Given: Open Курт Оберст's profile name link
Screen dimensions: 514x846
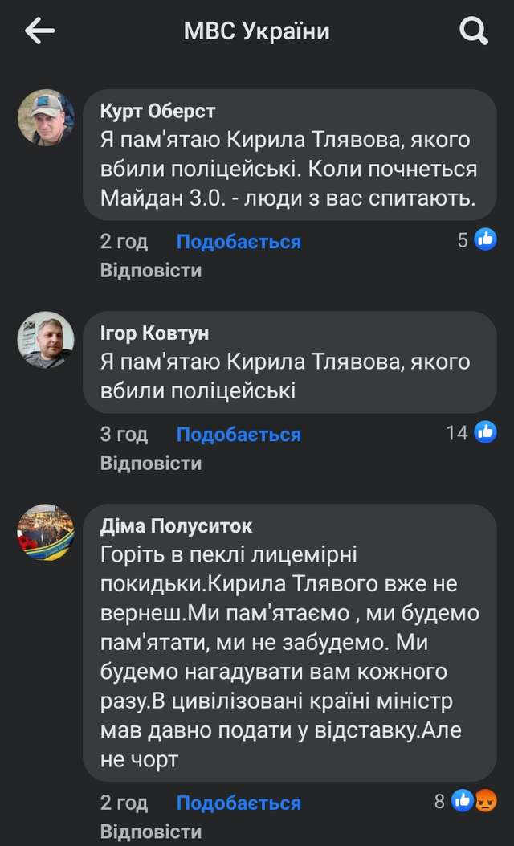Looking at the screenshot, I should click(x=157, y=111).
